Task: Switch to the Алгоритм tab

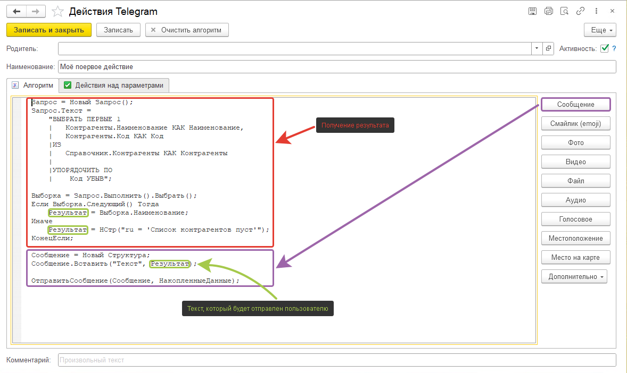Action: click(x=32, y=85)
